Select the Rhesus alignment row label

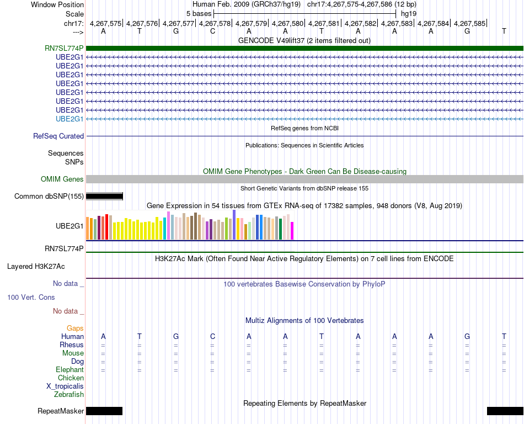click(72, 344)
